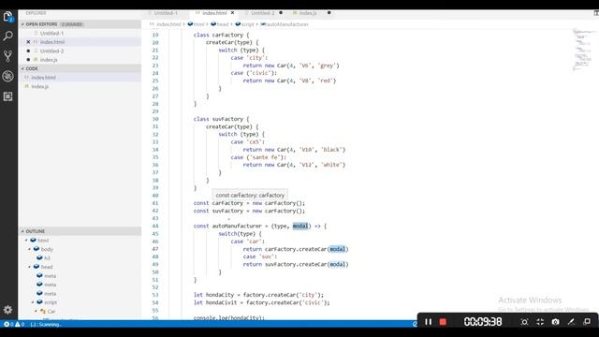This screenshot has width=599, height=337.
Task: Click unsaved dot on the Untitled-2 tab
Action: tap(281, 13)
